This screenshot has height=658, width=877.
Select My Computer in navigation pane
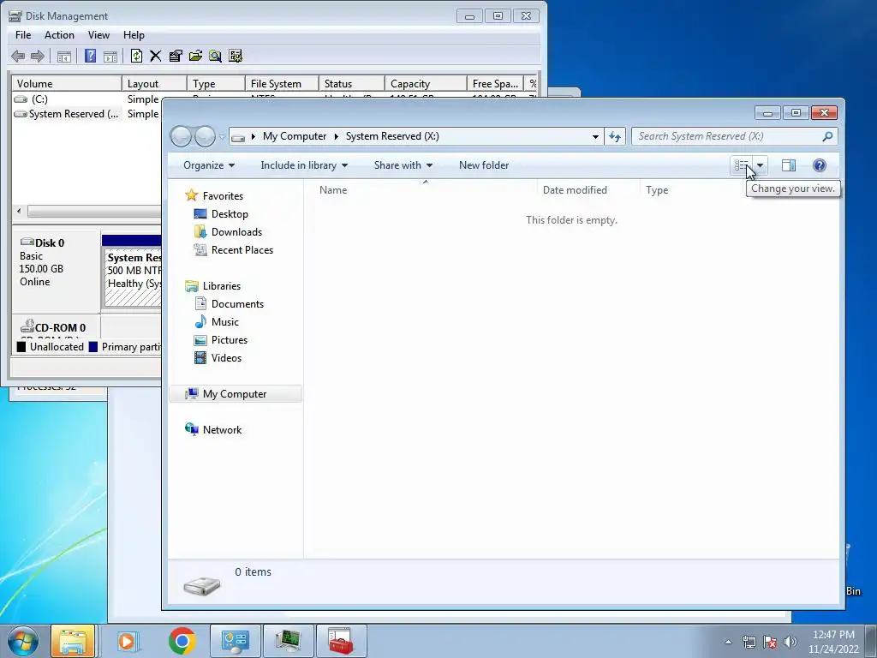[235, 394]
